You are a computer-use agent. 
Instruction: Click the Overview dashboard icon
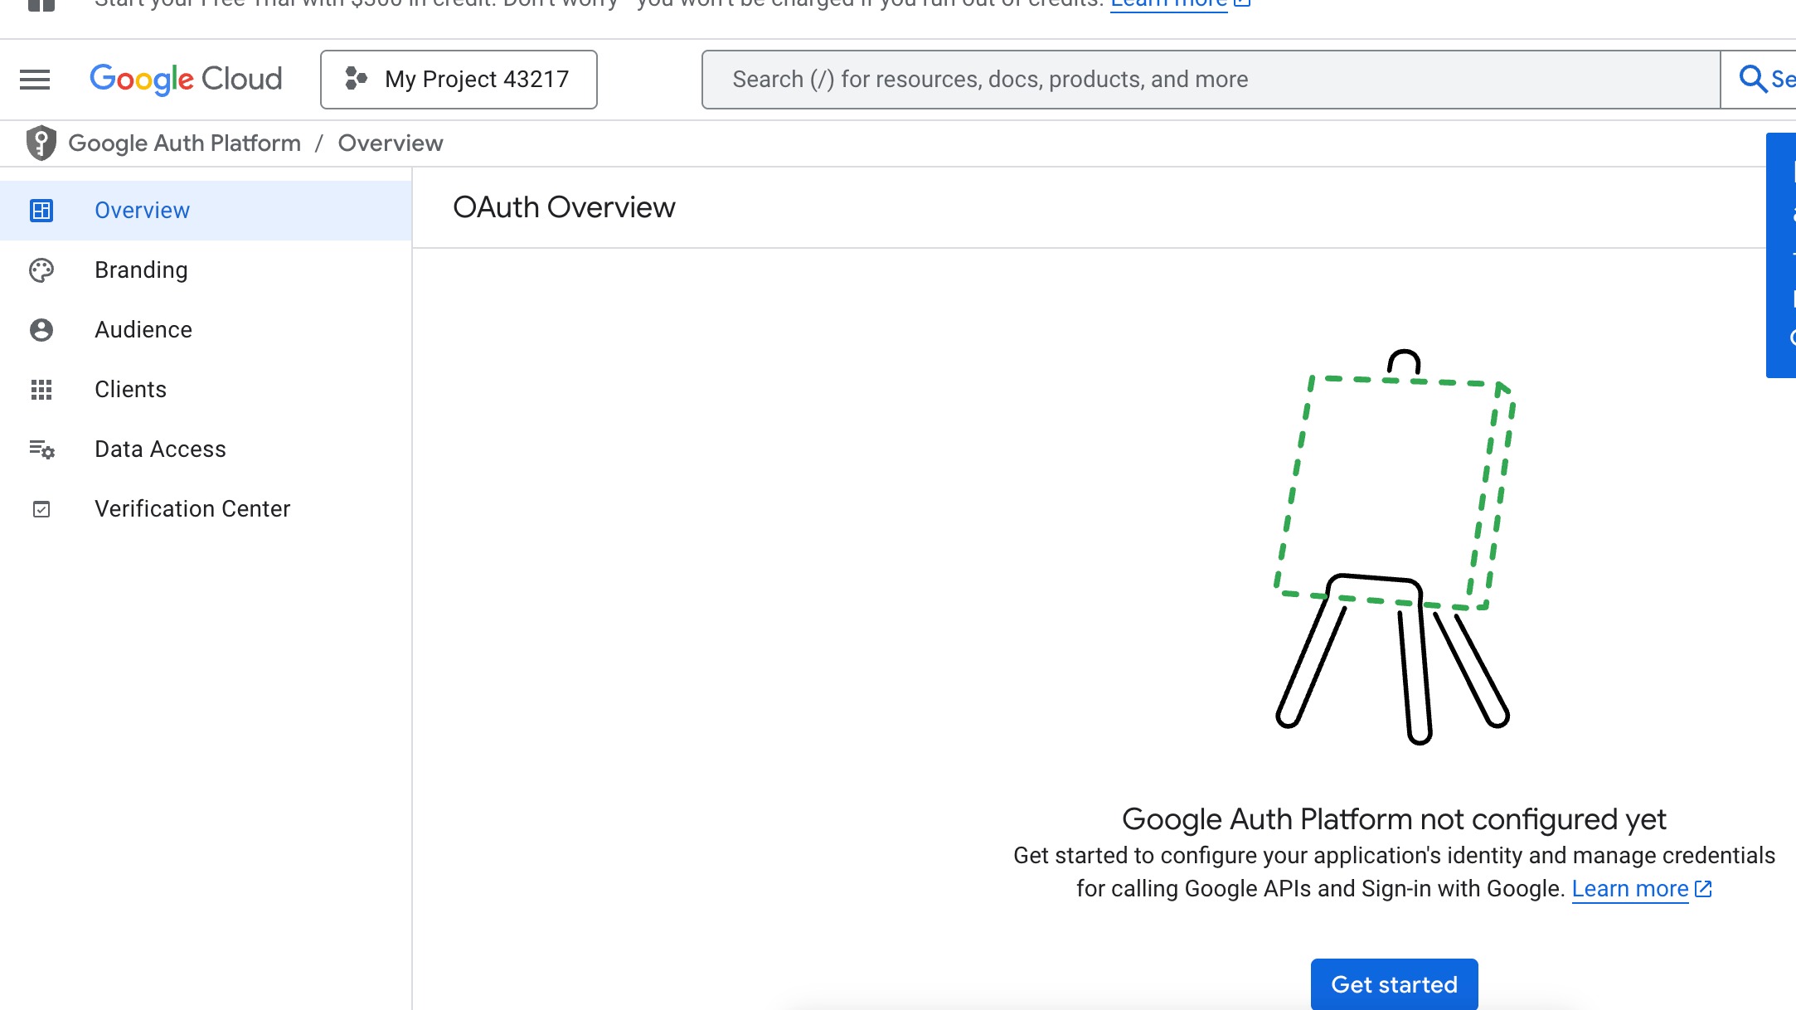click(41, 211)
